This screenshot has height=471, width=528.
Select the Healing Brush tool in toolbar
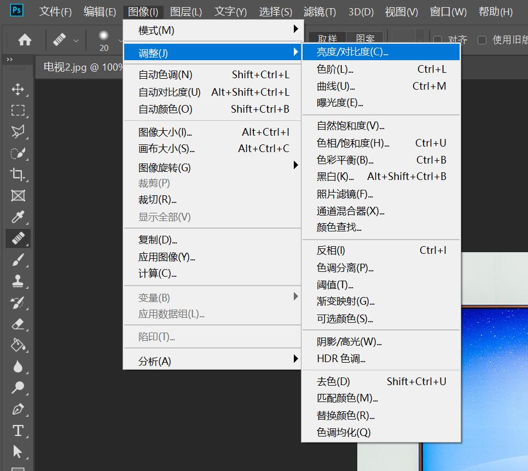coord(18,239)
